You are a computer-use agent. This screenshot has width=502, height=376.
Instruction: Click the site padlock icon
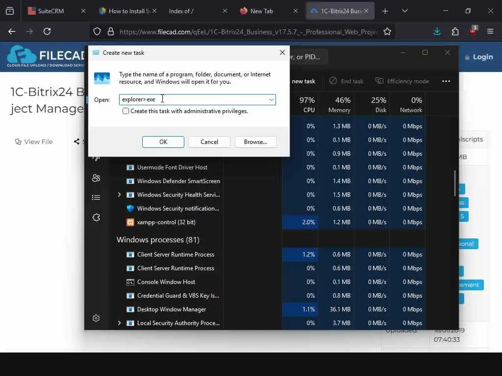[111, 31]
